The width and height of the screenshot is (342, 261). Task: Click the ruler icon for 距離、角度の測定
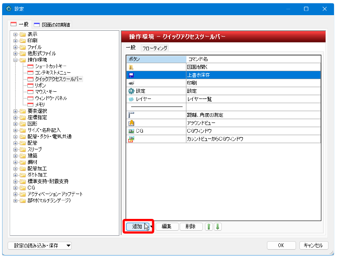point(131,115)
